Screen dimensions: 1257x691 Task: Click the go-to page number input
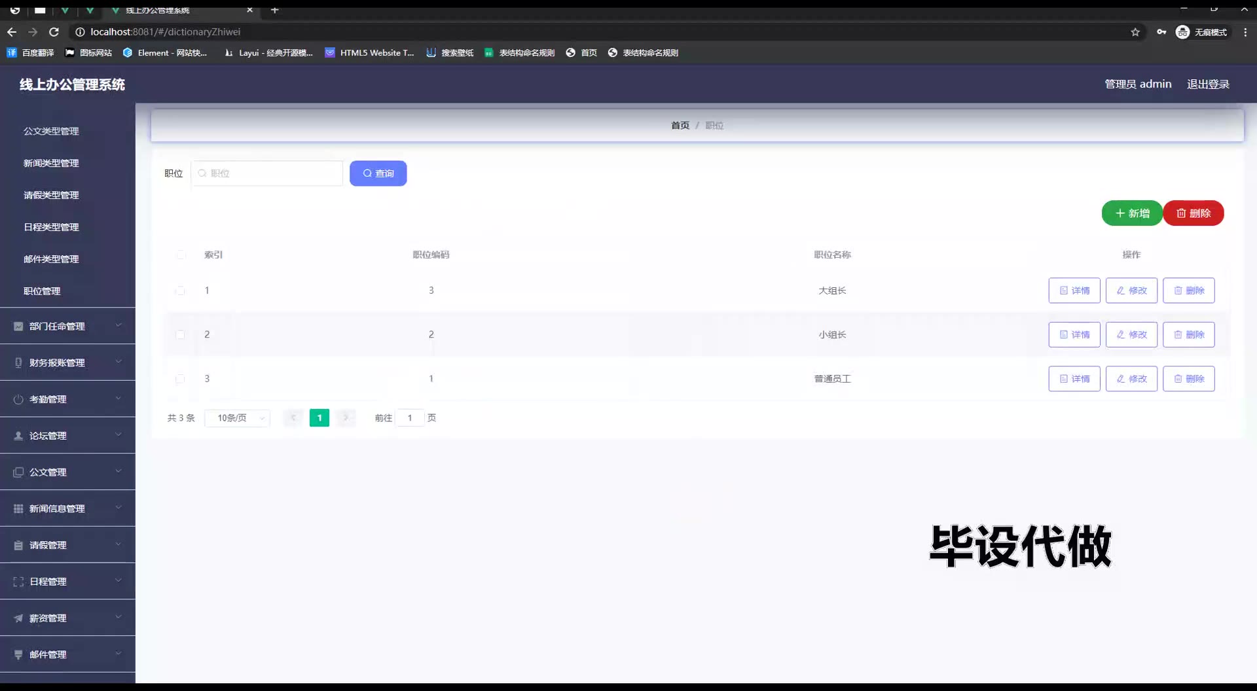pos(410,417)
